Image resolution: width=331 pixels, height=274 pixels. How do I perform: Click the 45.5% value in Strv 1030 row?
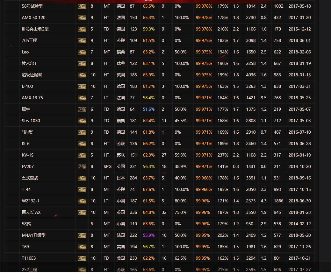[x=181, y=121]
